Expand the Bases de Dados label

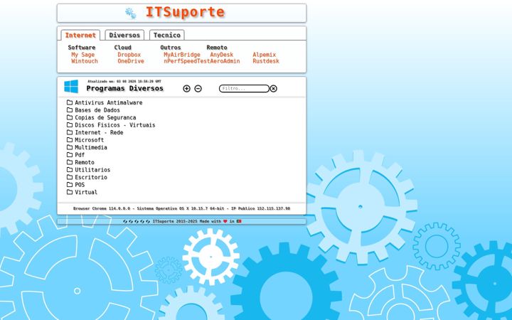click(97, 110)
